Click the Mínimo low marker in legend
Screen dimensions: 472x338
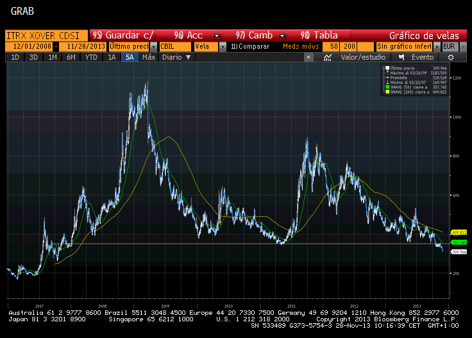(388, 82)
